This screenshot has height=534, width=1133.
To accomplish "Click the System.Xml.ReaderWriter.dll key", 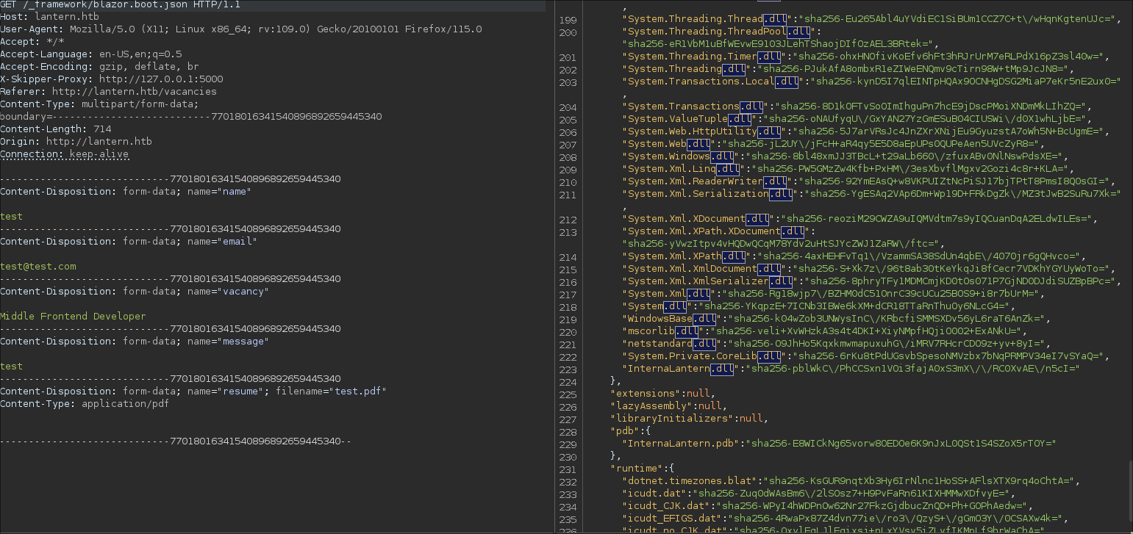I will (708, 181).
